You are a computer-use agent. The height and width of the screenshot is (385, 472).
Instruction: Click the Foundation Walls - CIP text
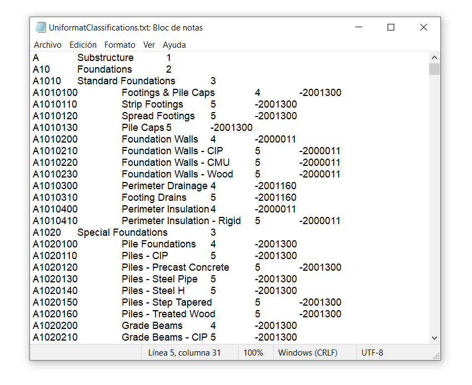pos(172,151)
